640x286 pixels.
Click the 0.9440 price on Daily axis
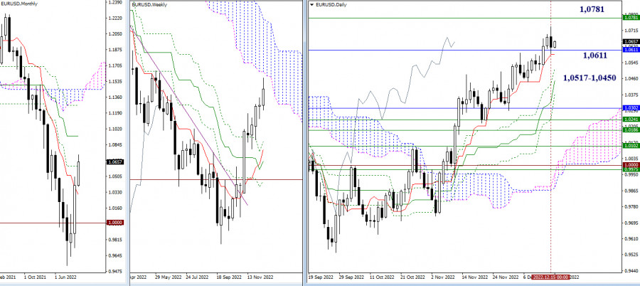[631, 270]
